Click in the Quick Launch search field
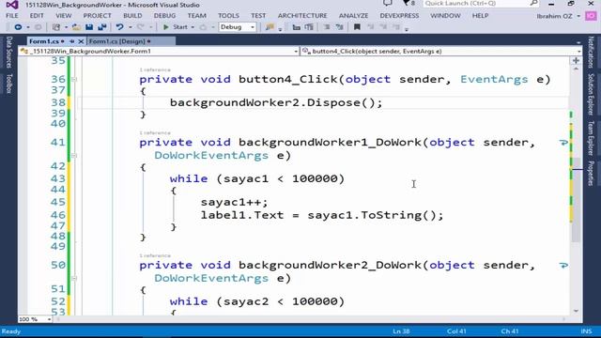The image size is (601, 338). pos(476,4)
